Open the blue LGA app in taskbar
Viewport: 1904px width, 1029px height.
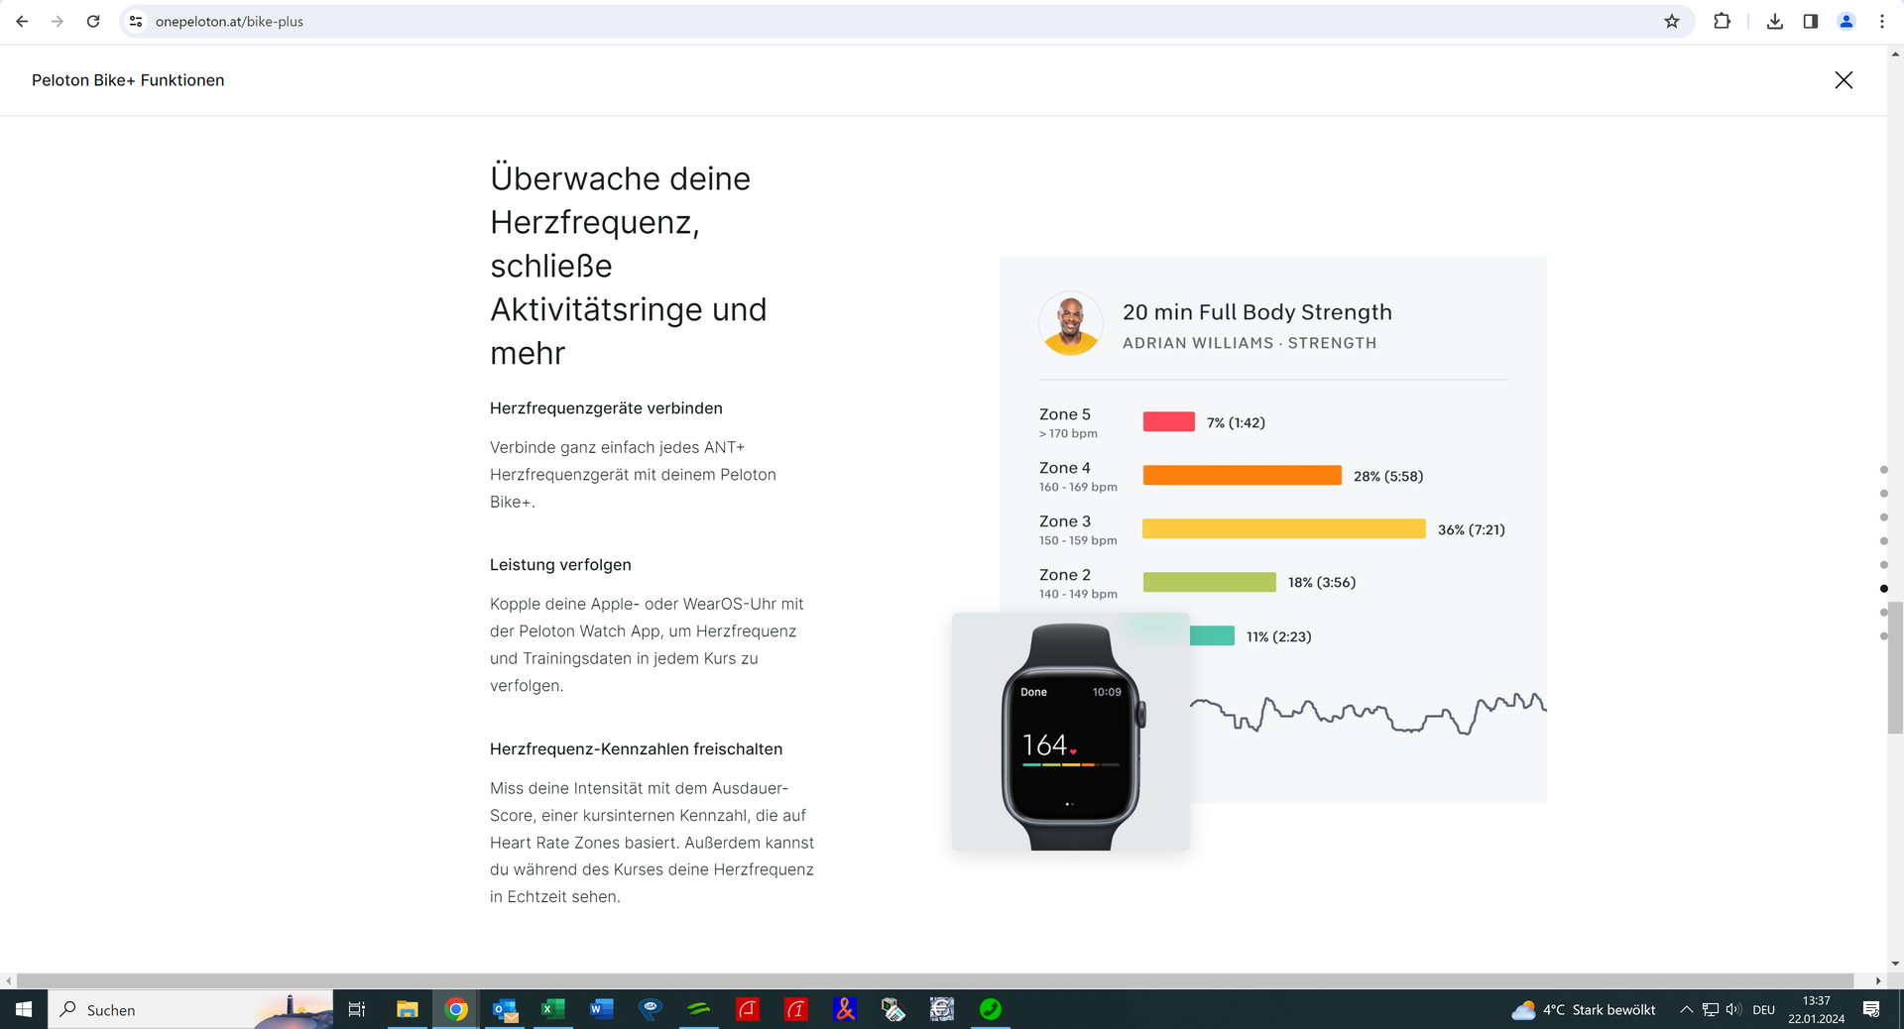(x=651, y=1009)
